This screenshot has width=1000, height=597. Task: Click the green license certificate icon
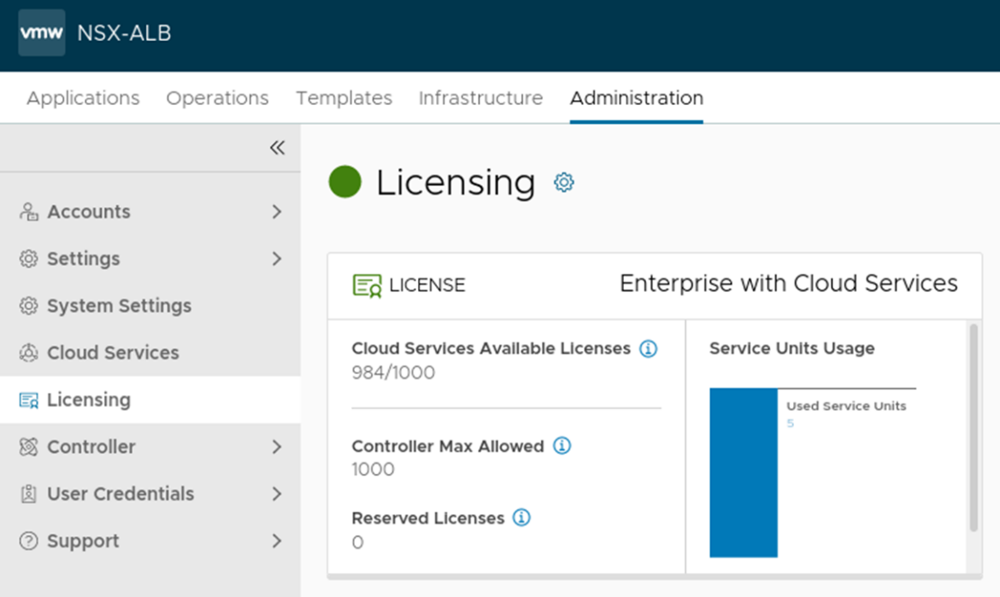368,285
